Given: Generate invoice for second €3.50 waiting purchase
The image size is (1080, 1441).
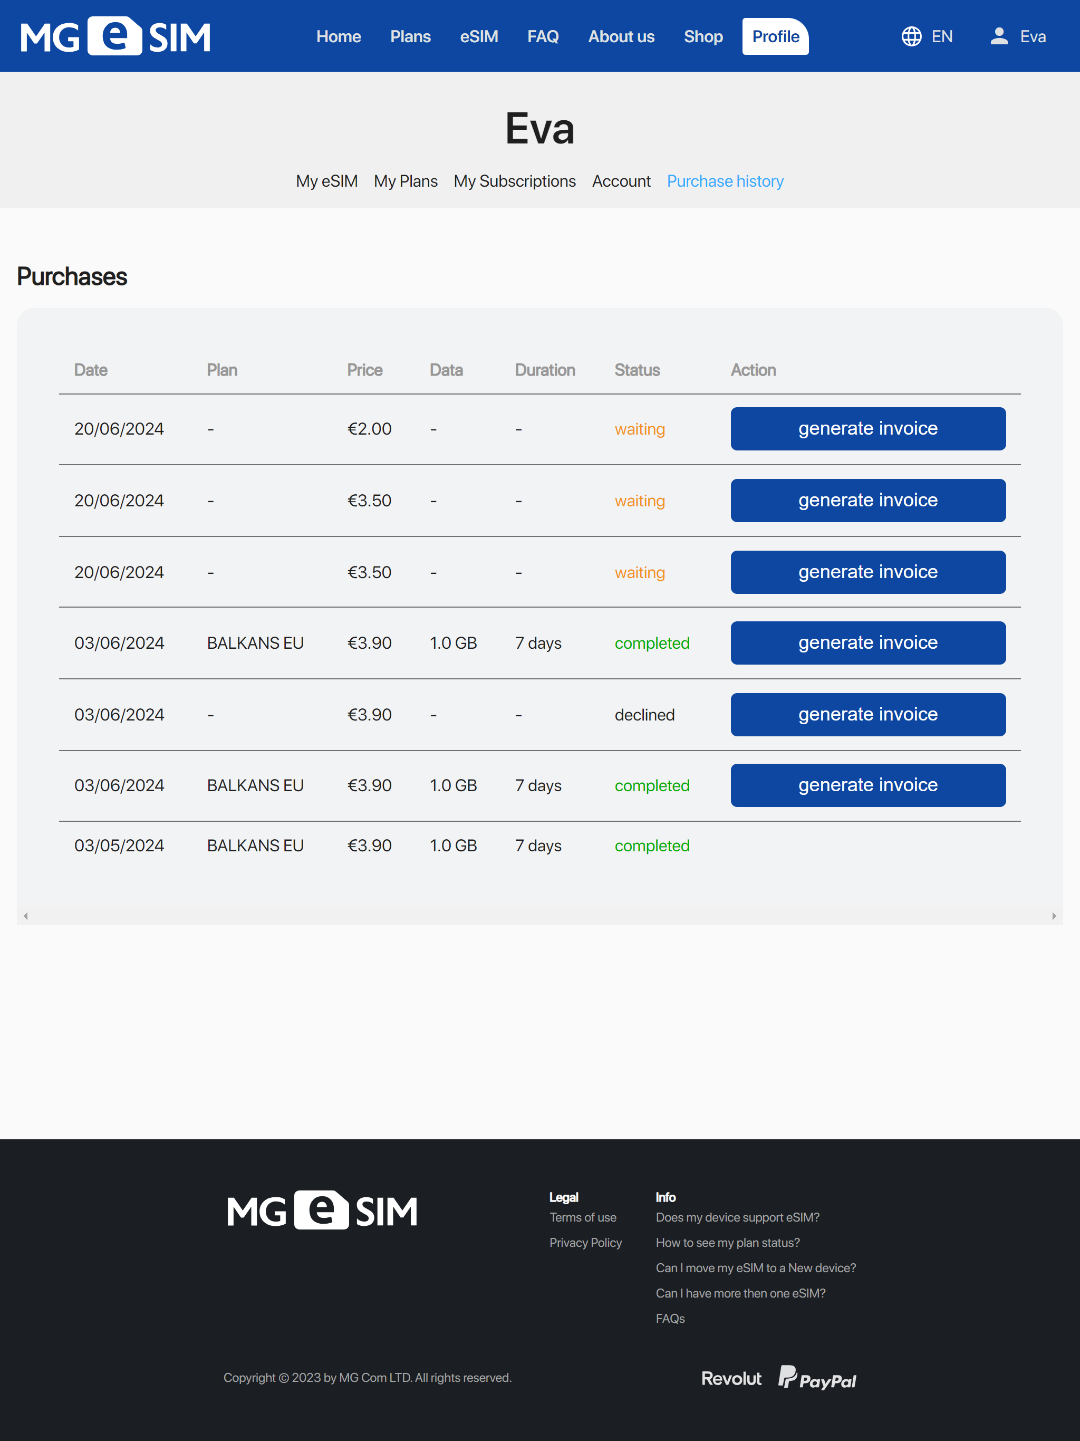Looking at the screenshot, I should (x=867, y=572).
